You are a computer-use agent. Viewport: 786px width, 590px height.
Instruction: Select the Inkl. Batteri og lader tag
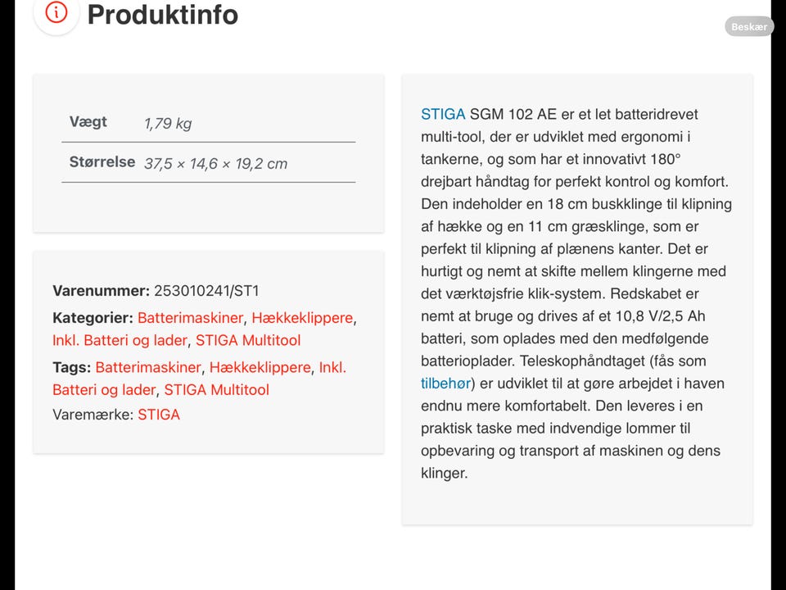click(x=200, y=379)
